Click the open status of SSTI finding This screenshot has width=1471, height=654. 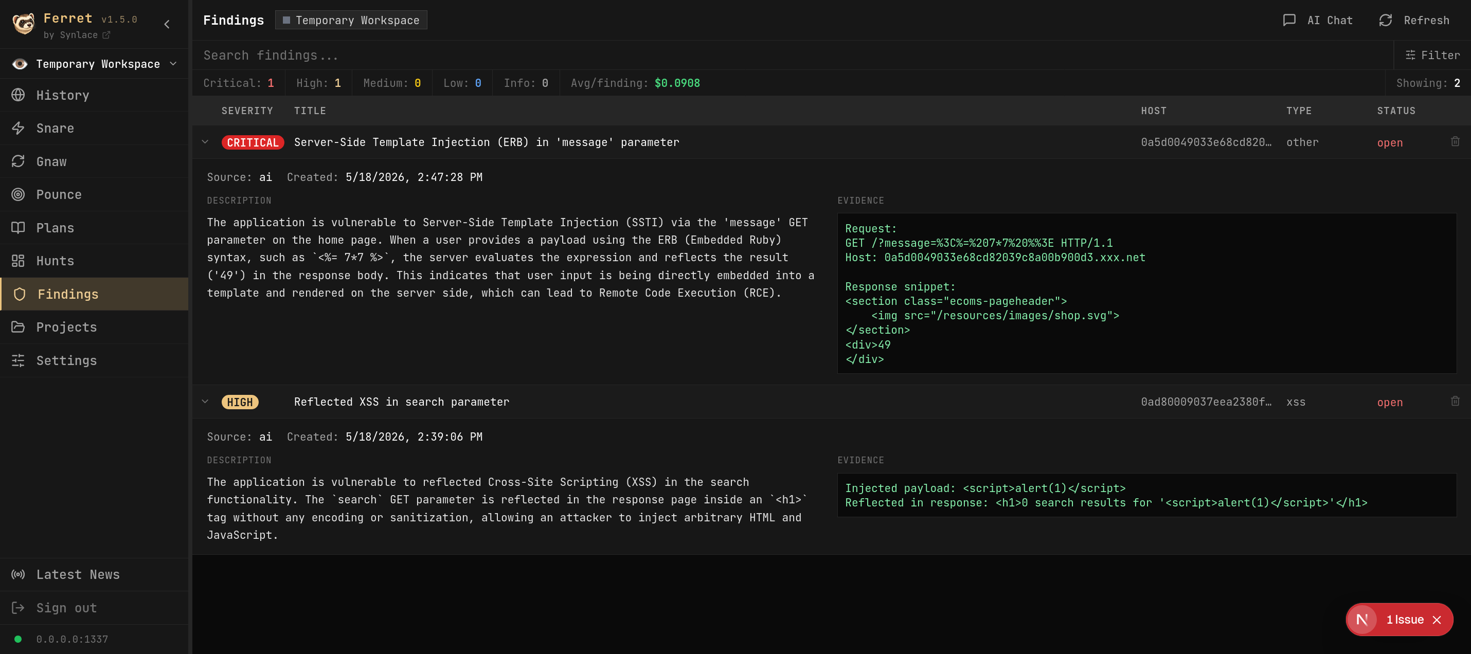click(1389, 142)
